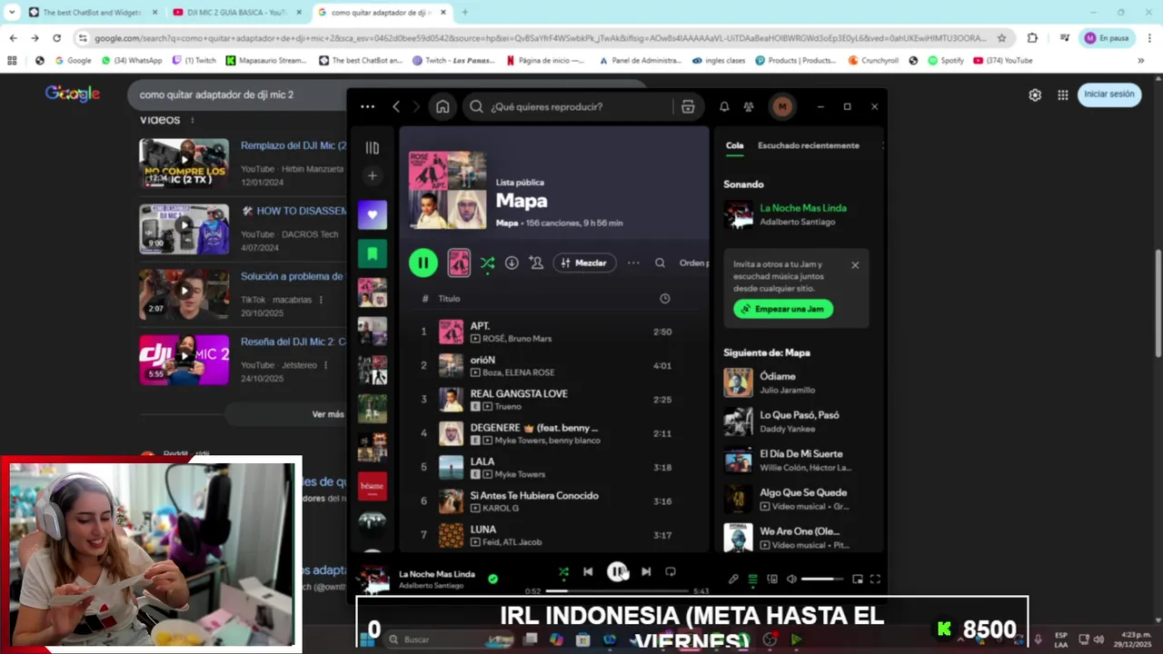Click the Mezclar button
This screenshot has width=1163, height=654.
584,263
